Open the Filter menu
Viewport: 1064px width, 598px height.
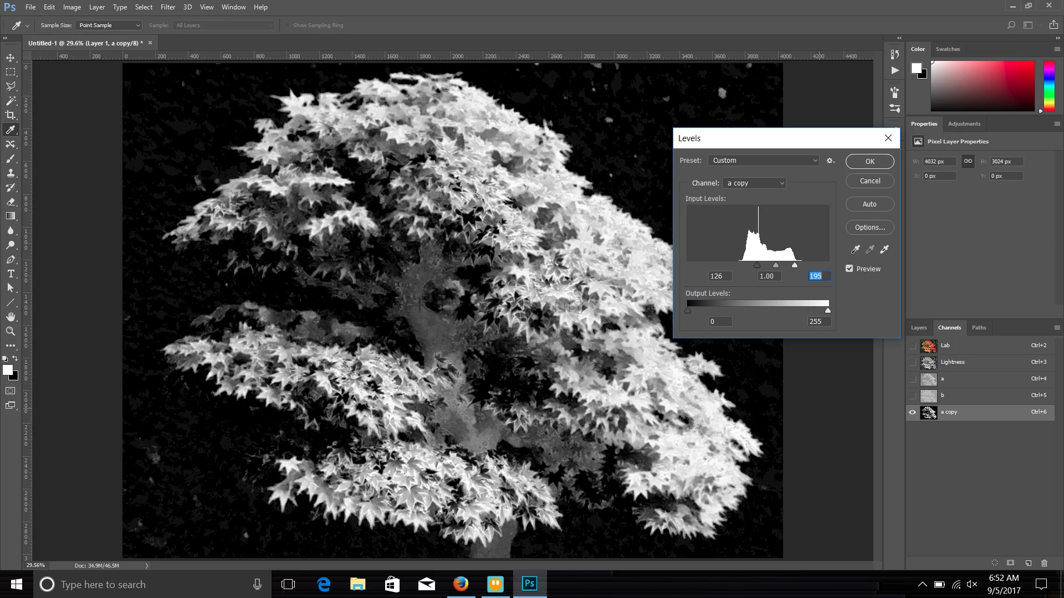tap(167, 7)
